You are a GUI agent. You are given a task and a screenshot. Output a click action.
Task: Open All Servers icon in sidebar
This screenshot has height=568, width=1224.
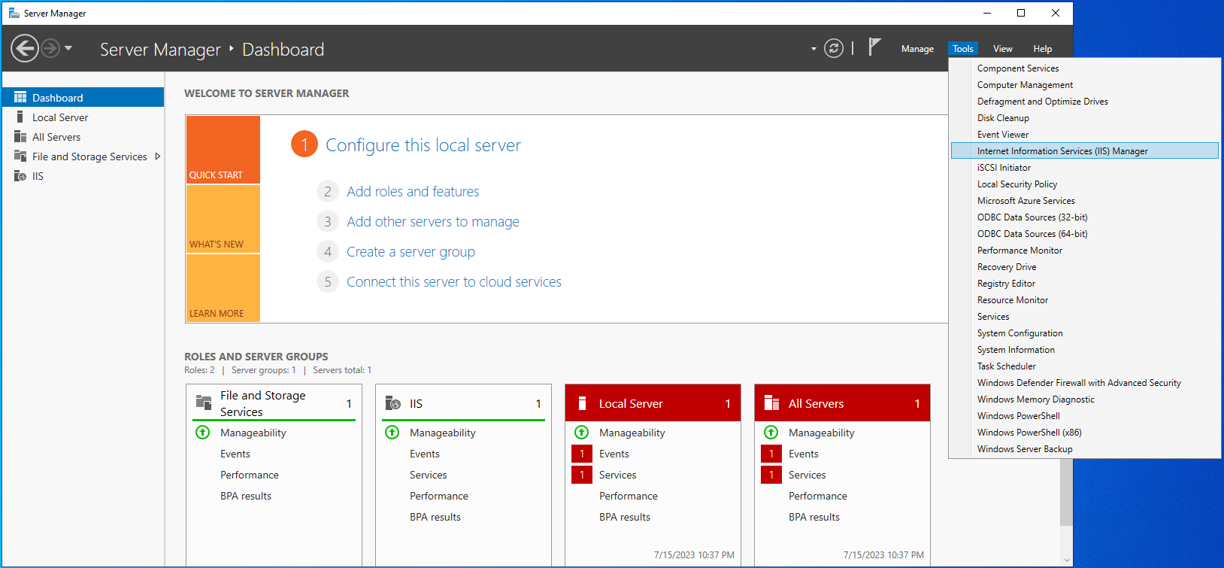(20, 136)
